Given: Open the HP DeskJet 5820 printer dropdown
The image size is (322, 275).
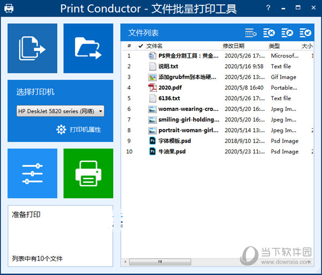Looking at the screenshot, I should (x=60, y=111).
